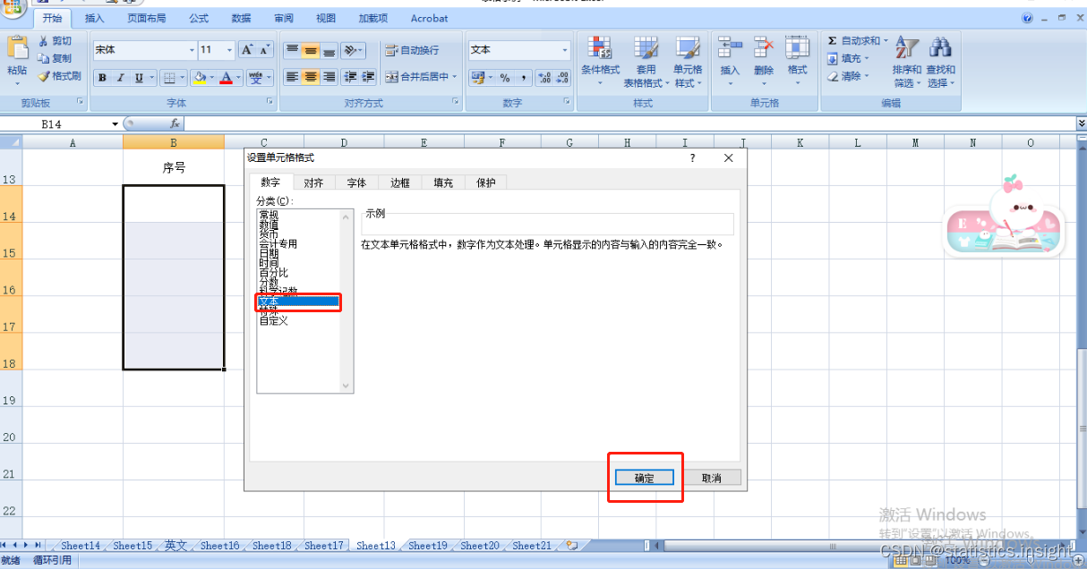
Task: Toggle middle vertical alignment
Action: 311,50
